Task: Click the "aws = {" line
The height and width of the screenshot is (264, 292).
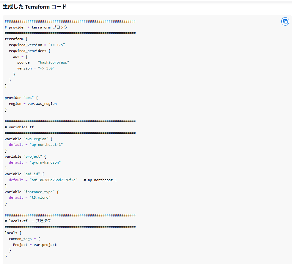Action: [x=20, y=57]
